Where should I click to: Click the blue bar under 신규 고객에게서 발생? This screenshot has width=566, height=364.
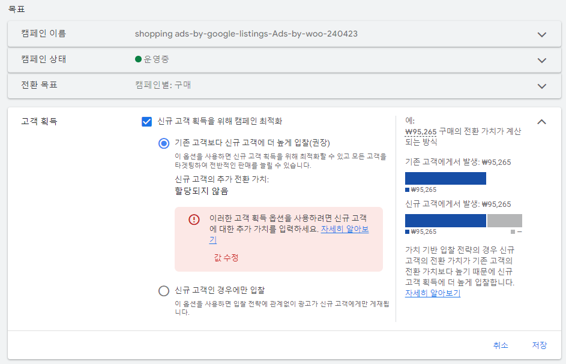coord(445,221)
